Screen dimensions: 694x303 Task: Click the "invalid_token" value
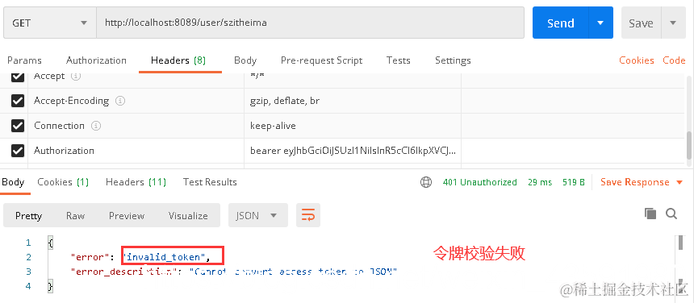tap(164, 256)
